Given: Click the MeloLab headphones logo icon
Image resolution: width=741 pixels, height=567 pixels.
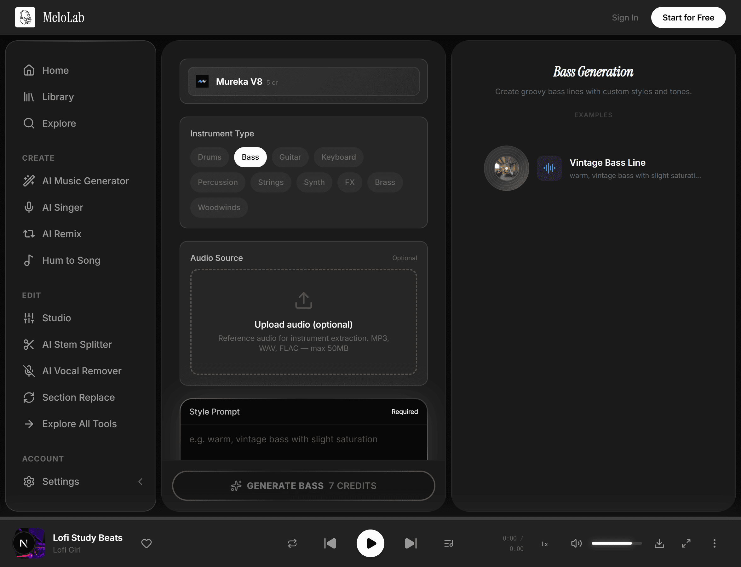Looking at the screenshot, I should click(x=25, y=17).
